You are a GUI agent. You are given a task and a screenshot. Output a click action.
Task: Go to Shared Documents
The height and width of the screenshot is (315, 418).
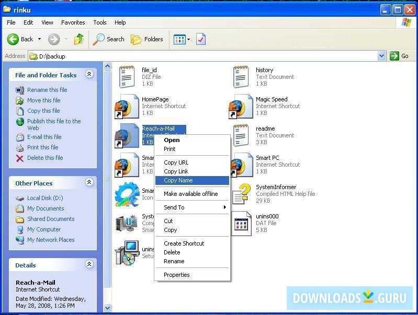pos(51,219)
